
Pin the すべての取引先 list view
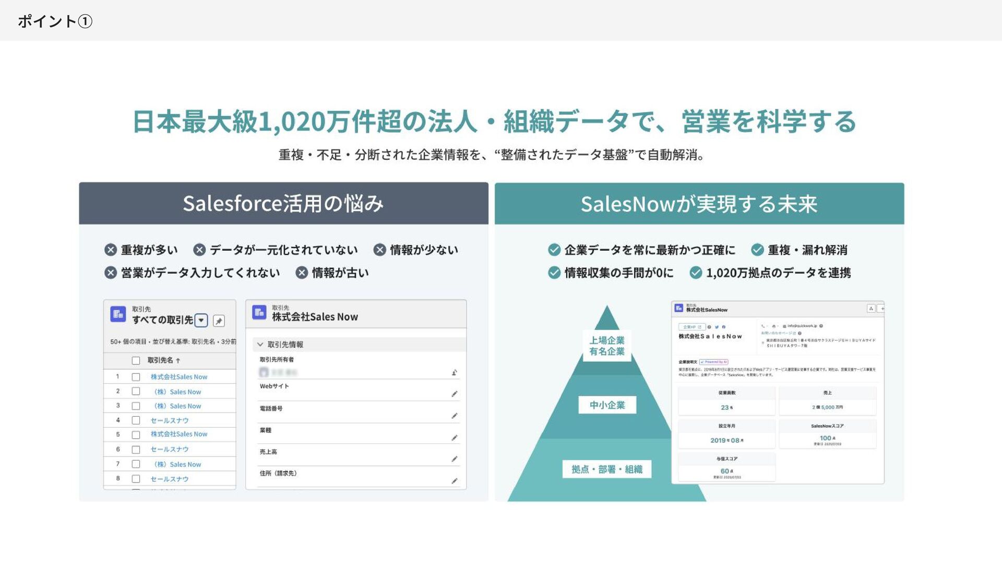point(219,321)
